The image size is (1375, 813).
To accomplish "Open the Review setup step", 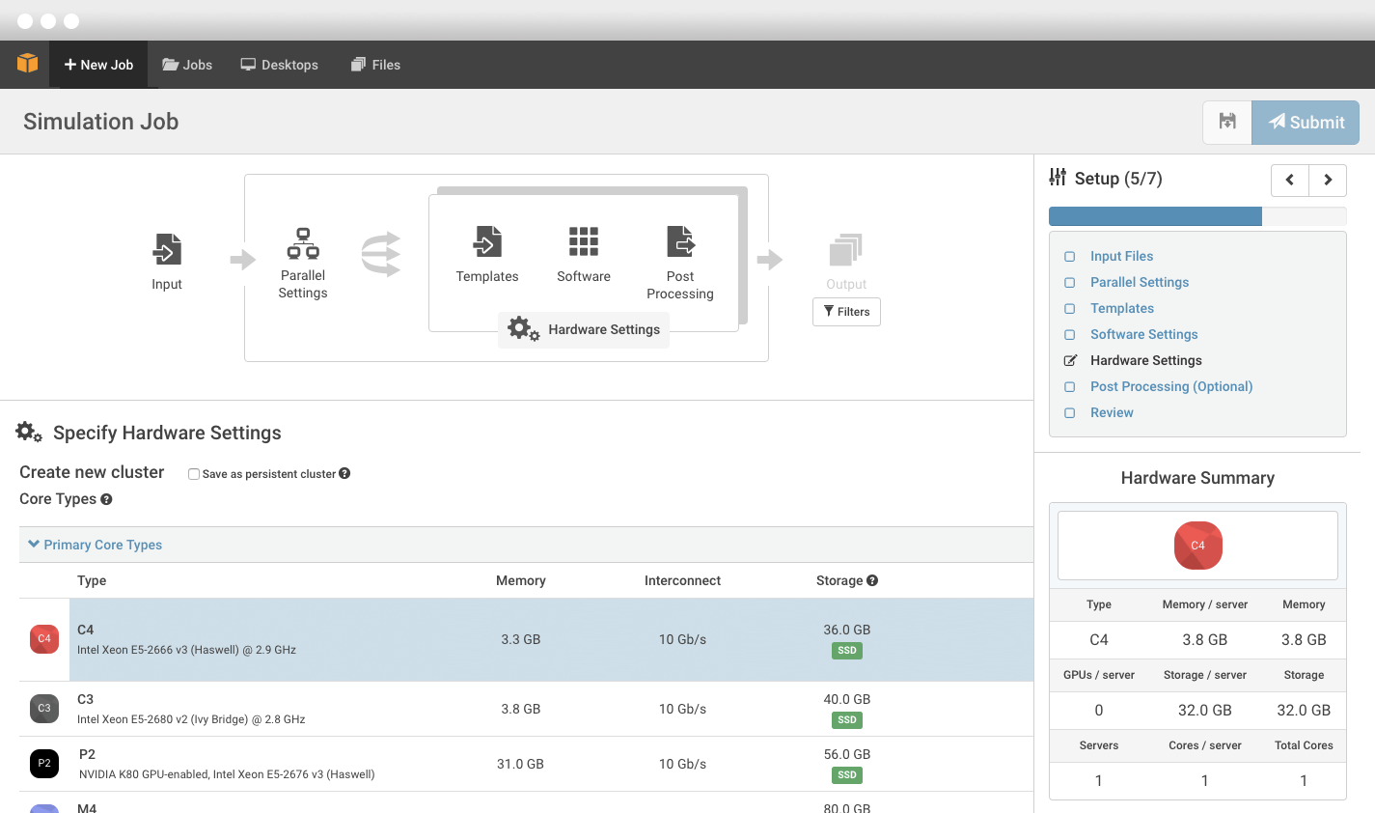I will (1112, 412).
